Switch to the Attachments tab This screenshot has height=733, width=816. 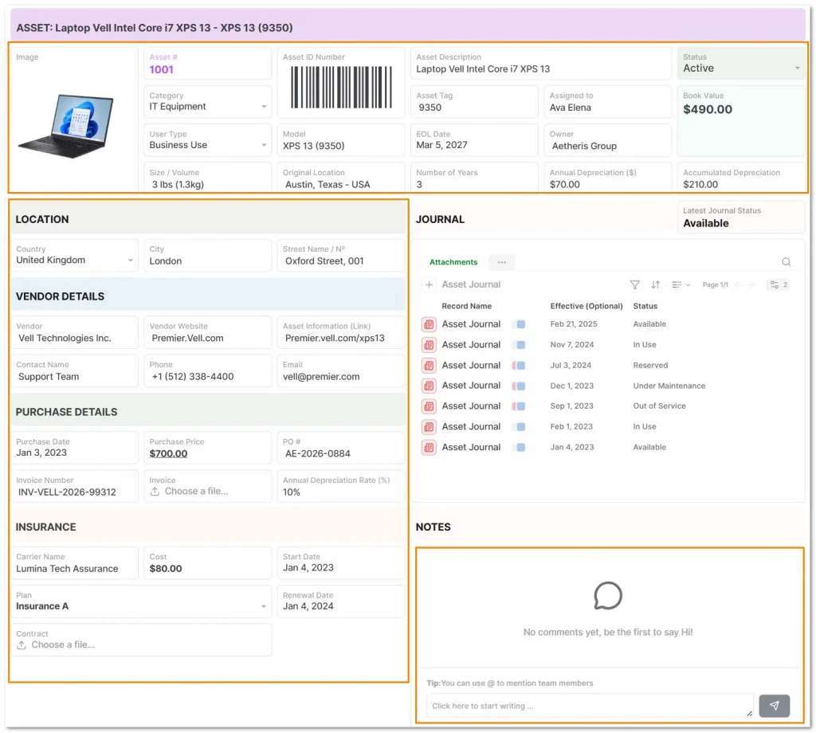point(453,261)
